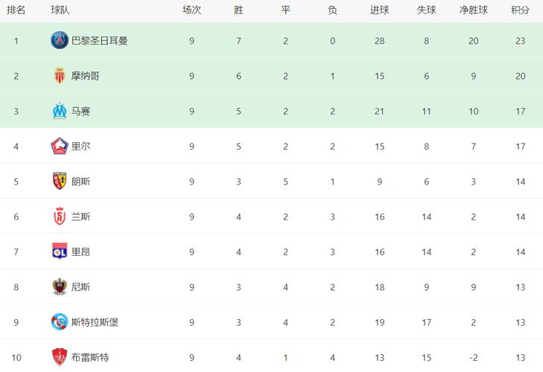The height and width of the screenshot is (372, 543).
Task: Click the Lyon OL logo
Action: pyautogui.click(x=60, y=251)
